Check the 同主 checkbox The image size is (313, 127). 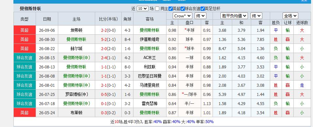coord(157,9)
